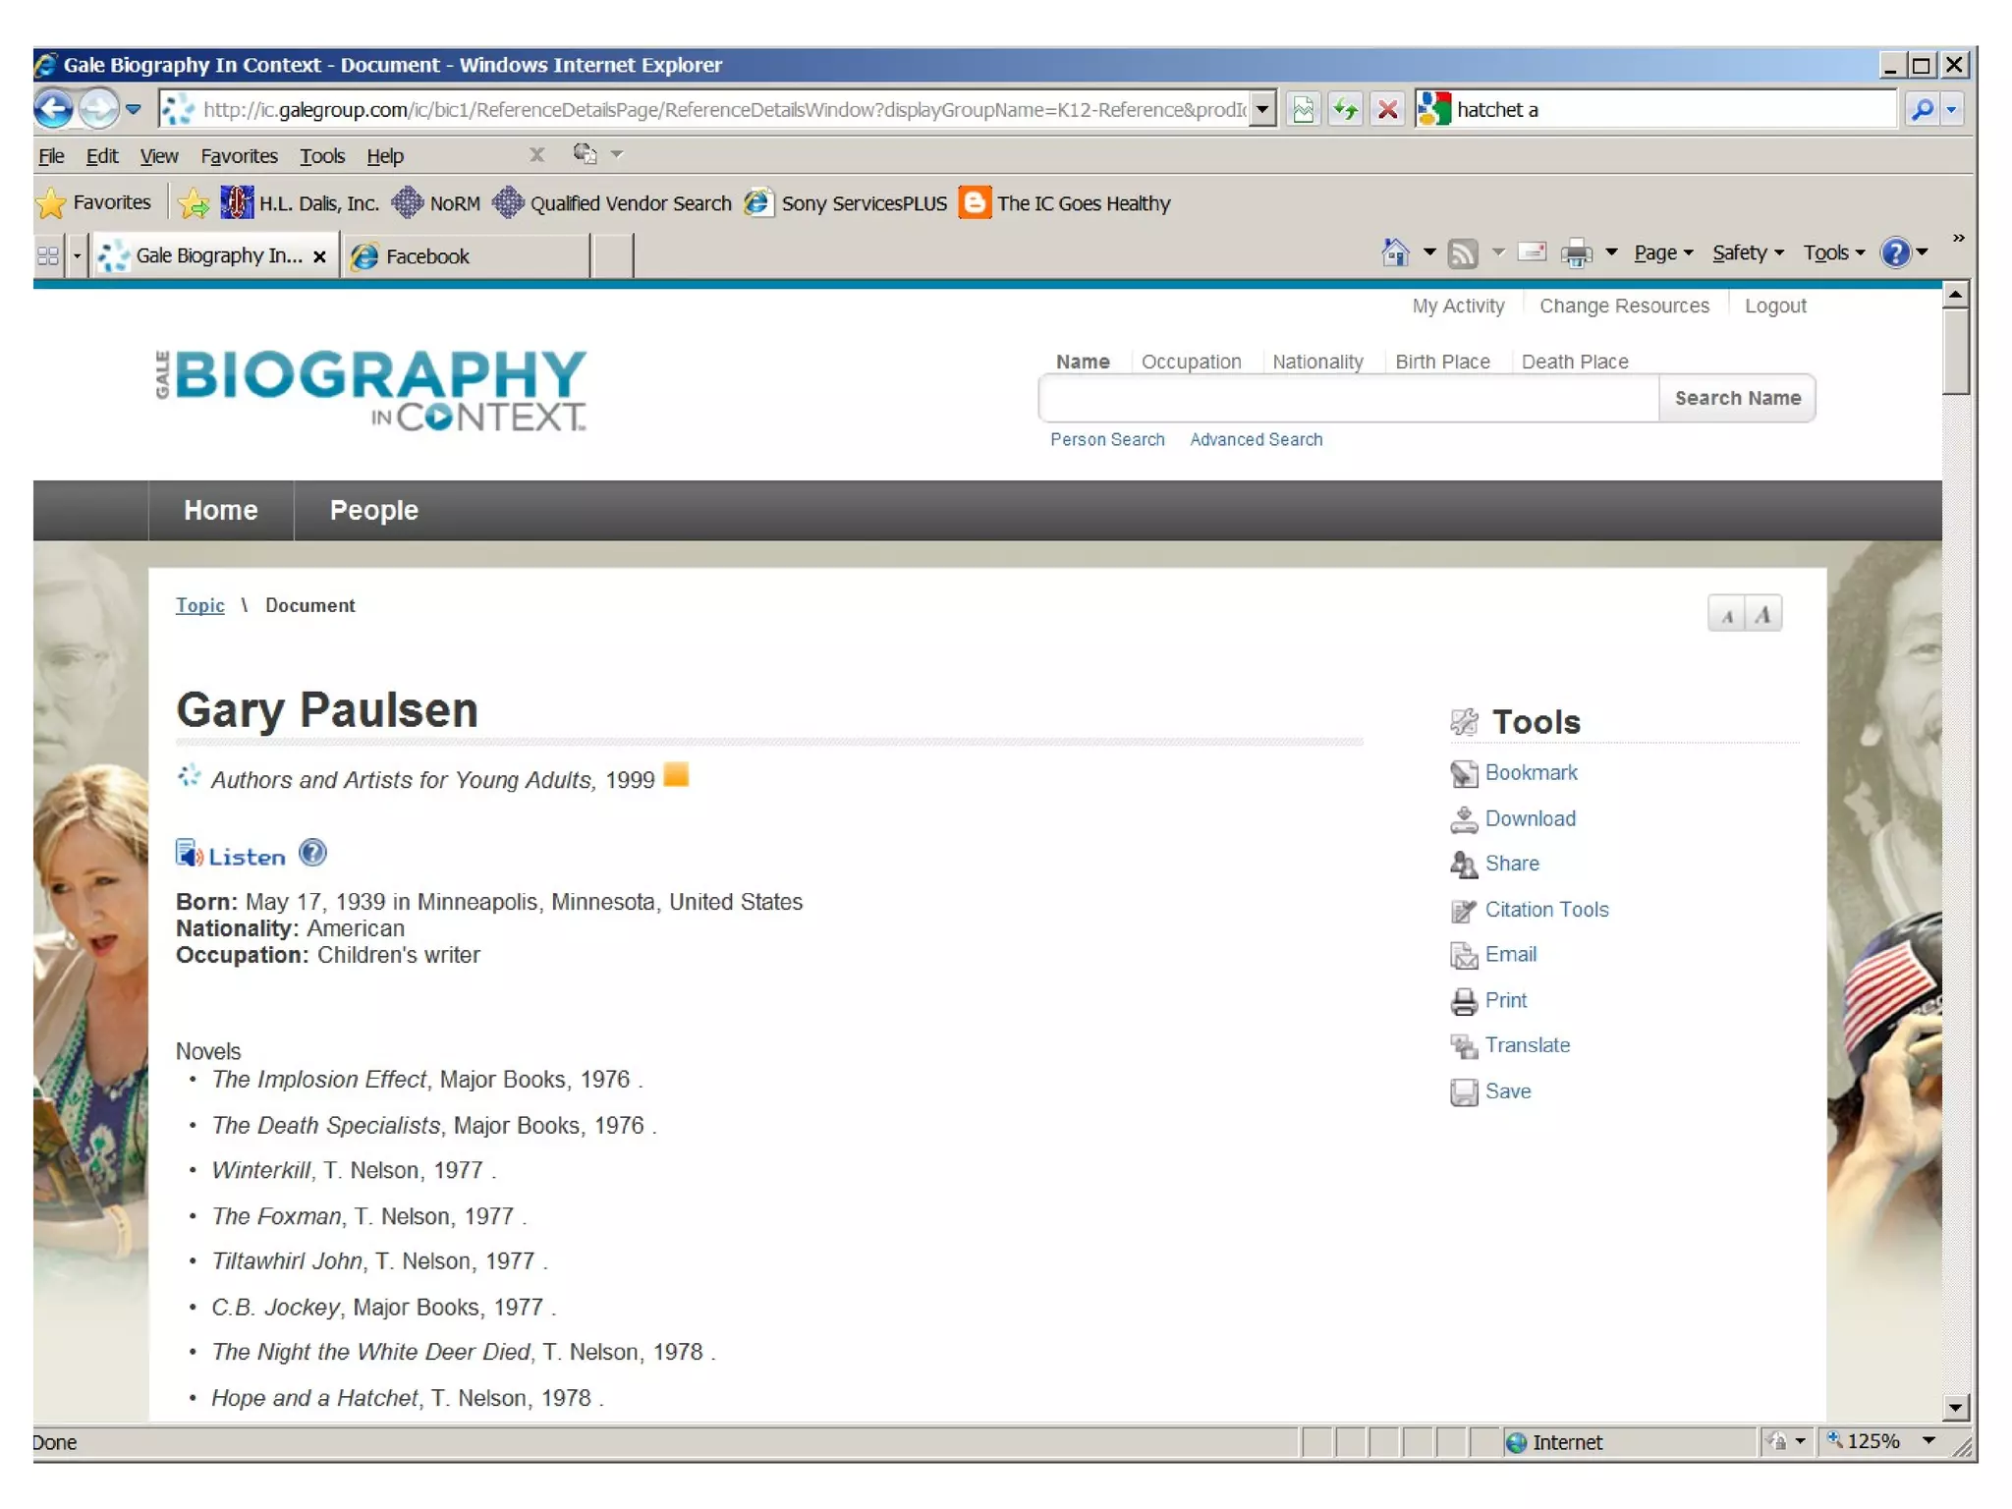Click the Stop loading red X icon
2012x1509 pixels.
(1387, 109)
